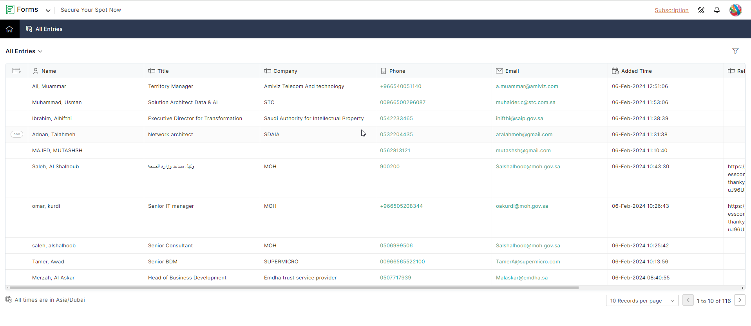Open the Forms app switcher dropdown arrow
Screen dimensions: 751x326
click(x=48, y=11)
